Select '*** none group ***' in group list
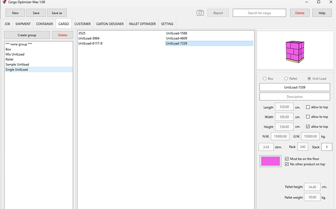336x209 pixels. (39, 44)
